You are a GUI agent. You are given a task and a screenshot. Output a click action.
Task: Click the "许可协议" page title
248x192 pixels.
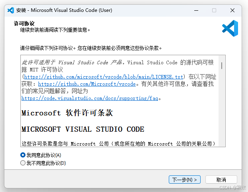[24, 23]
